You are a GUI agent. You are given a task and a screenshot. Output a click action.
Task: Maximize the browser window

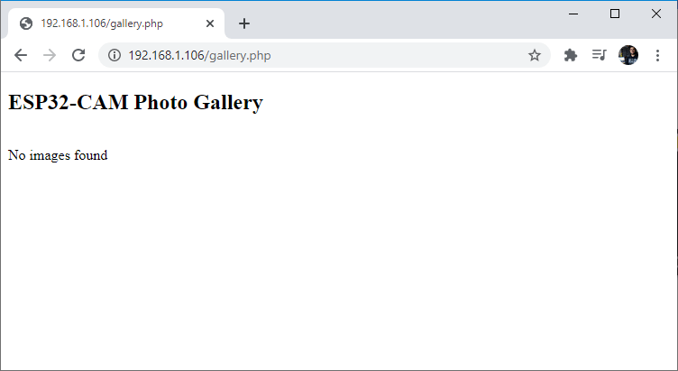coord(615,14)
